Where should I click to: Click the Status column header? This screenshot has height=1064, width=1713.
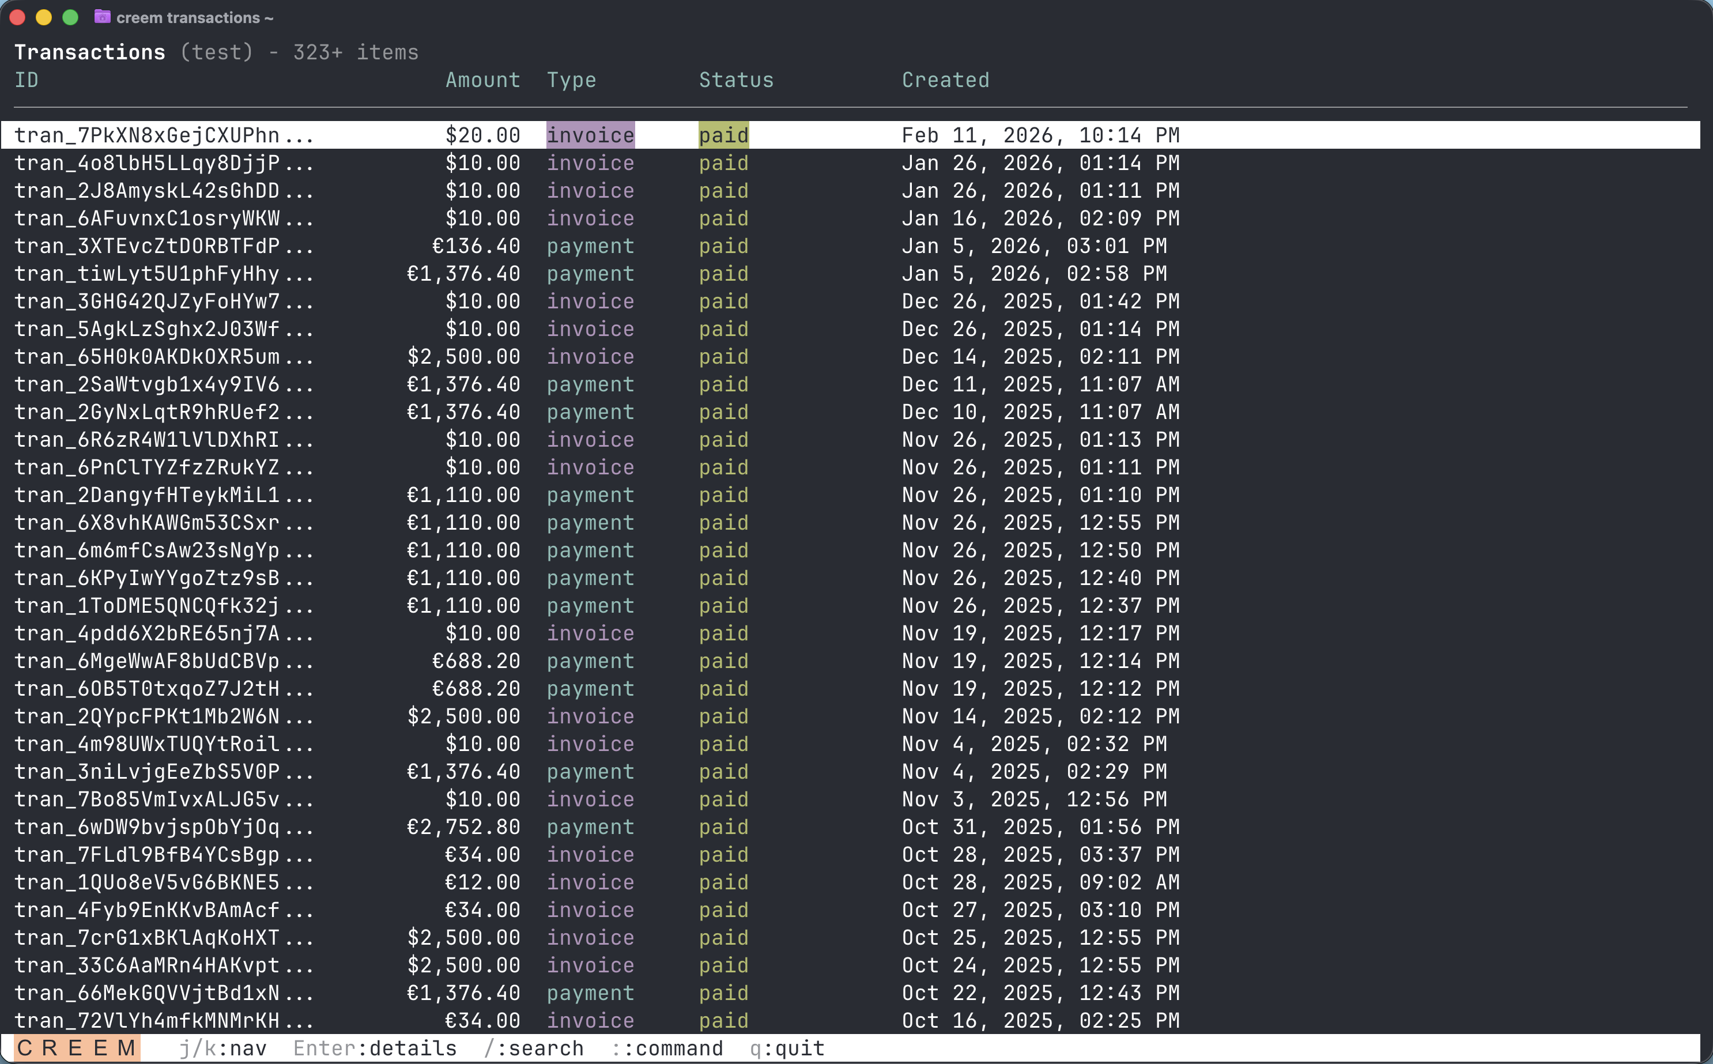pos(737,80)
